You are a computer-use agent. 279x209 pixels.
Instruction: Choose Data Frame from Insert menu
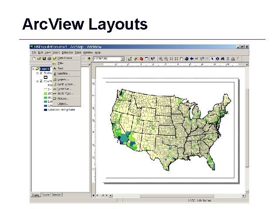tap(67, 58)
